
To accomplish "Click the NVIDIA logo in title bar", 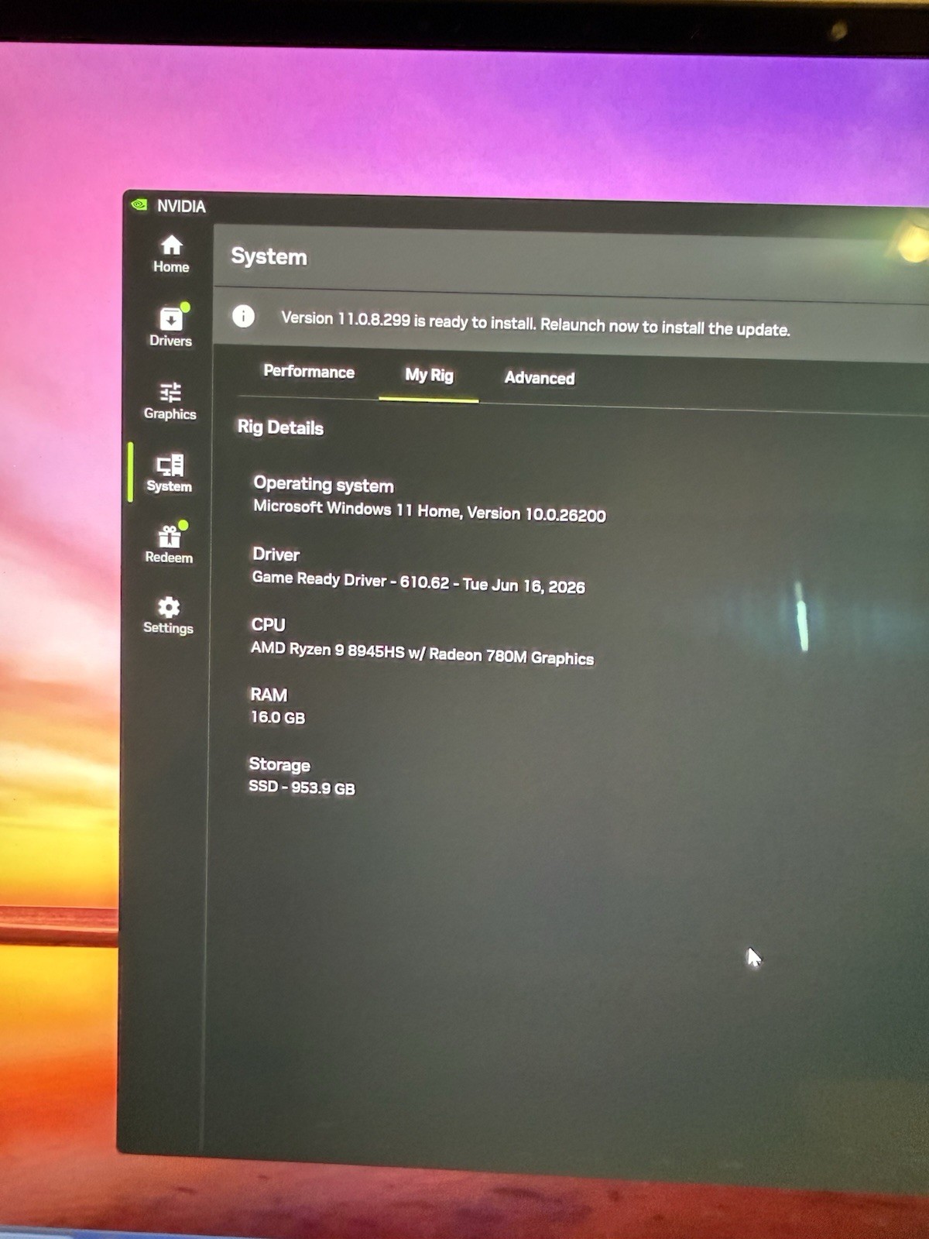I will pos(139,204).
